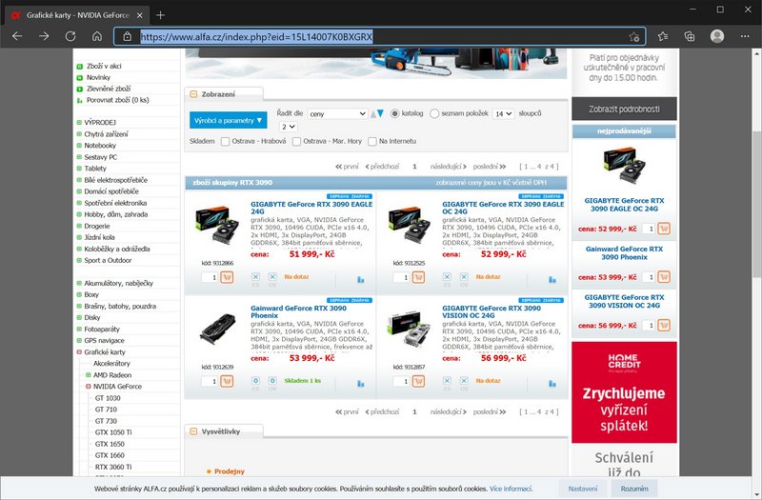Add Gainward RTX 3090 Phoenix card to cart

click(227, 381)
